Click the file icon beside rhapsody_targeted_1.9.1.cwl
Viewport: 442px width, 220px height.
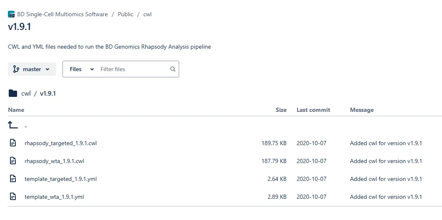tap(13, 143)
